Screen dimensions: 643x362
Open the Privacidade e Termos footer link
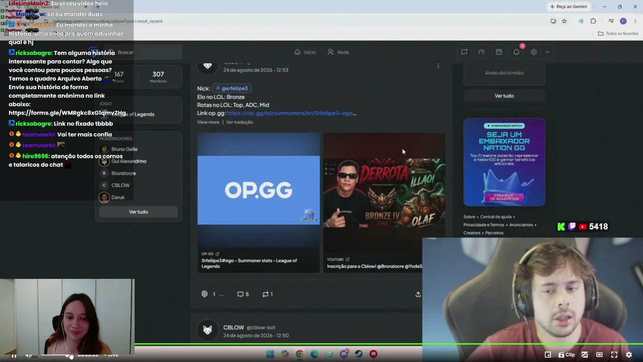pyautogui.click(x=484, y=225)
